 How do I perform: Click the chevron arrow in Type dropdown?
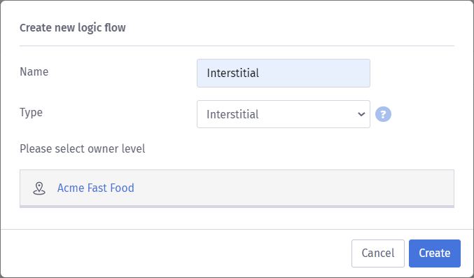[x=361, y=114]
